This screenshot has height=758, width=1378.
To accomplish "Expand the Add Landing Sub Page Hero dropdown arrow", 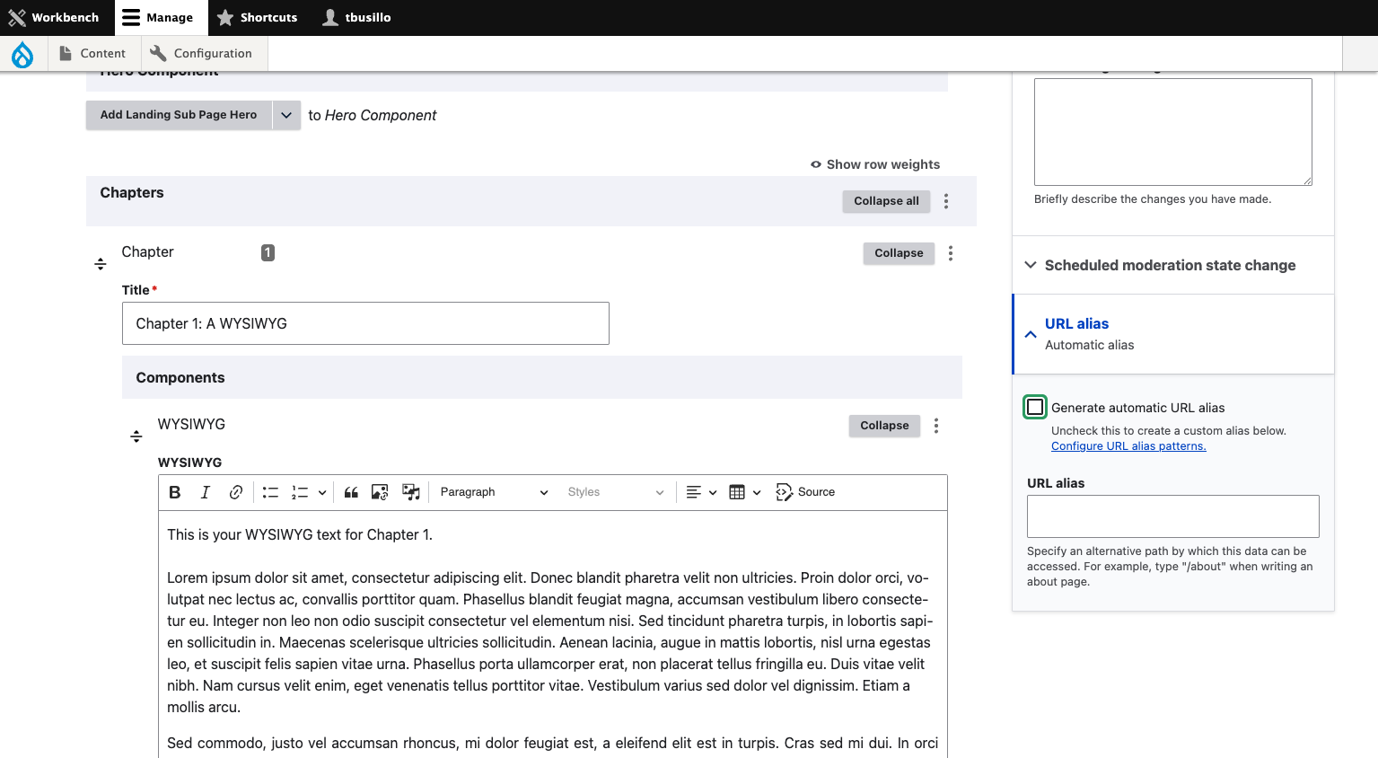I will pyautogui.click(x=286, y=115).
